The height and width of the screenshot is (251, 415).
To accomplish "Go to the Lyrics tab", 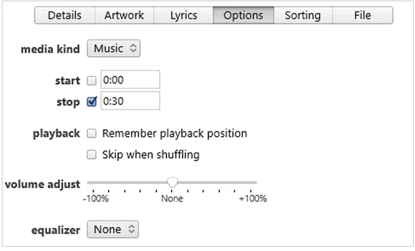I will click(x=183, y=15).
